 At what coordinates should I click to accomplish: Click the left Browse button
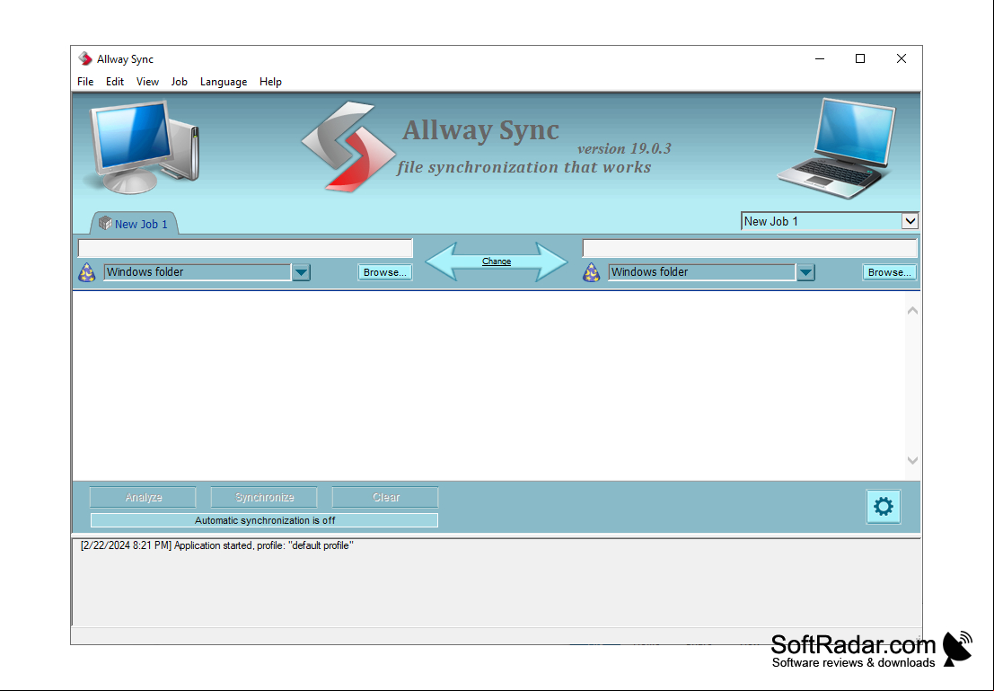pos(385,272)
